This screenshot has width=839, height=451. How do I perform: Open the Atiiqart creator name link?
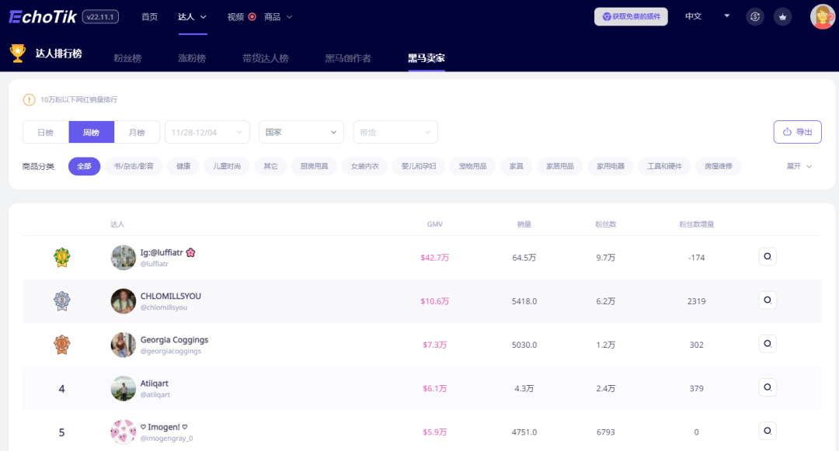click(154, 383)
